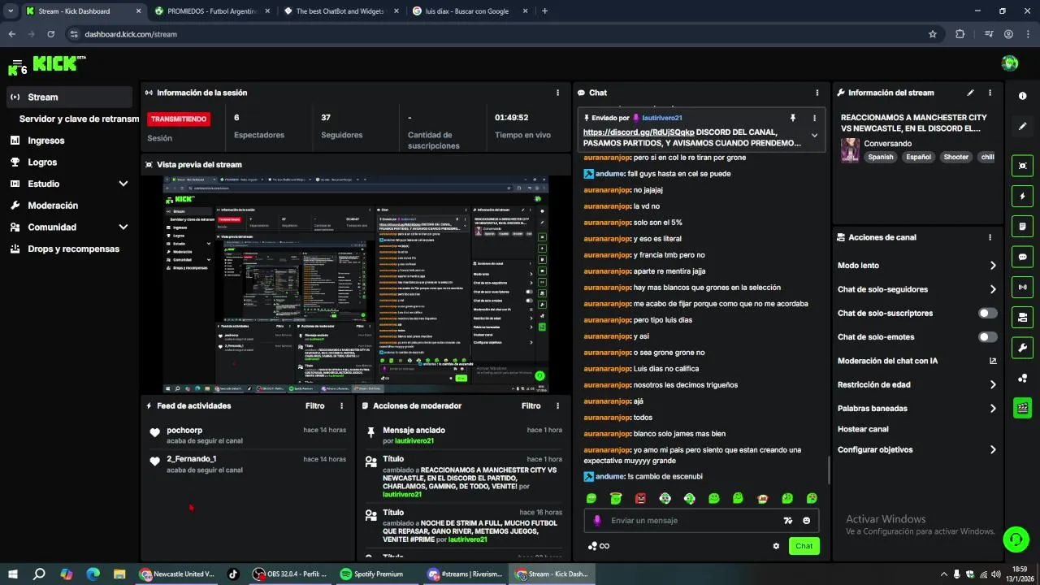Open the kebab menu of Acciones de canal
1040x585 pixels.
[990, 237]
